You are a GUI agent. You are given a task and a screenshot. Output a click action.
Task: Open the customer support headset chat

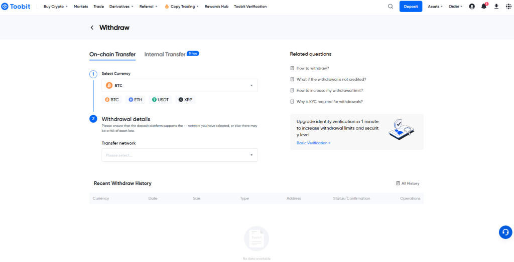(x=505, y=232)
